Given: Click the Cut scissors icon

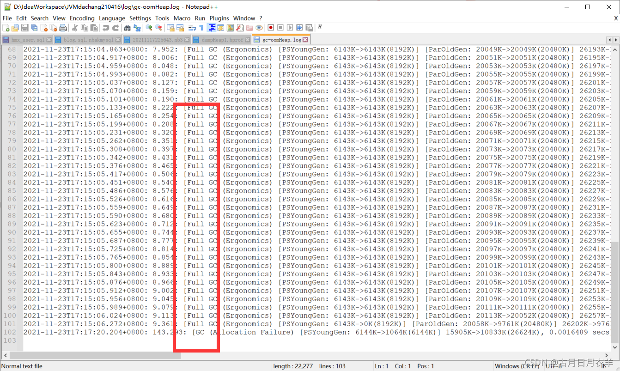Looking at the screenshot, I should click(x=75, y=28).
